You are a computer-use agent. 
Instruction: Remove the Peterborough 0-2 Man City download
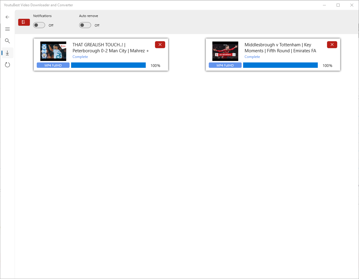coord(160,45)
